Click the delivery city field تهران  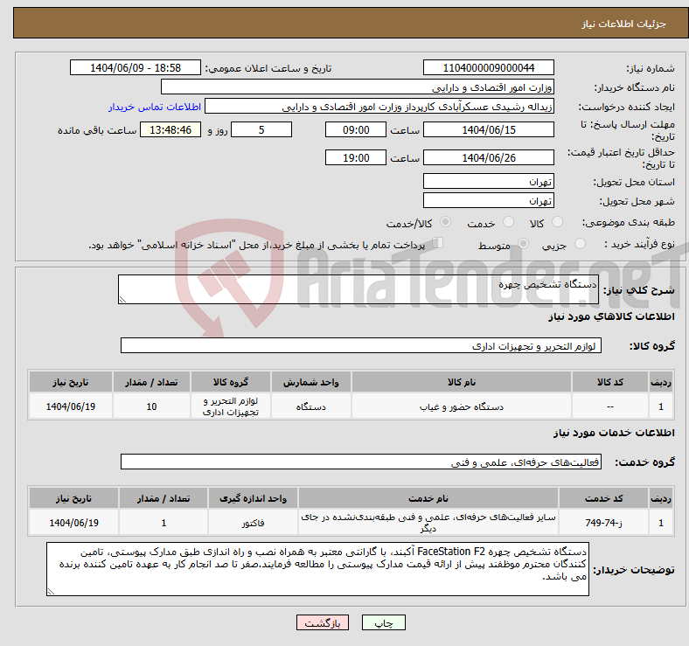pos(488,200)
